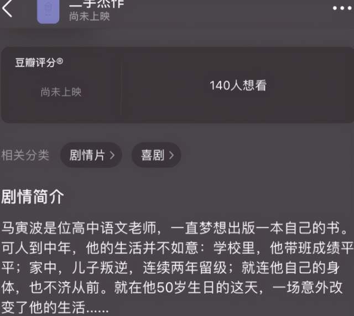The height and width of the screenshot is (316, 354).
Task: Open the 140人想看 list
Action: tap(238, 85)
